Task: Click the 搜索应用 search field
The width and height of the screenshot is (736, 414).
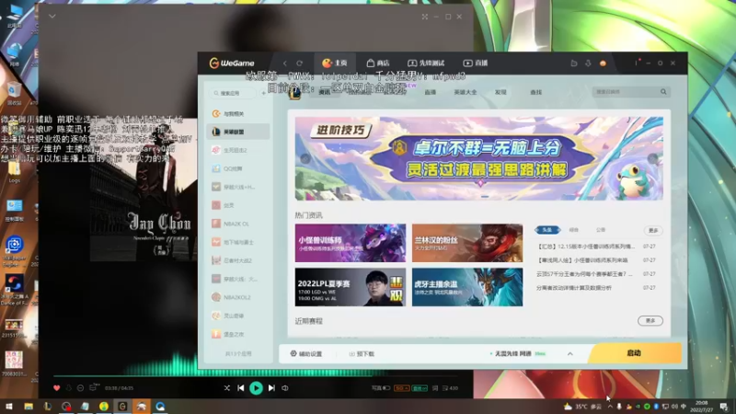Action: tap(233, 93)
